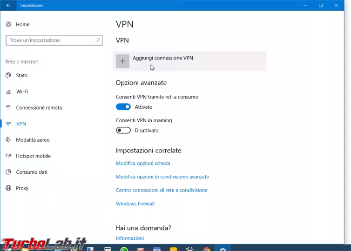Image resolution: width=351 pixels, height=251 pixels.
Task: Click the Stato globe icon
Action: (8, 75)
